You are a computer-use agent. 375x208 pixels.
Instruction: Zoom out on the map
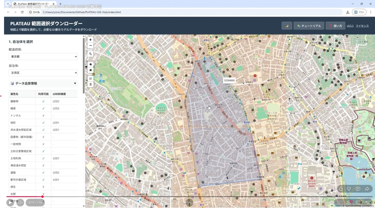click(90, 46)
